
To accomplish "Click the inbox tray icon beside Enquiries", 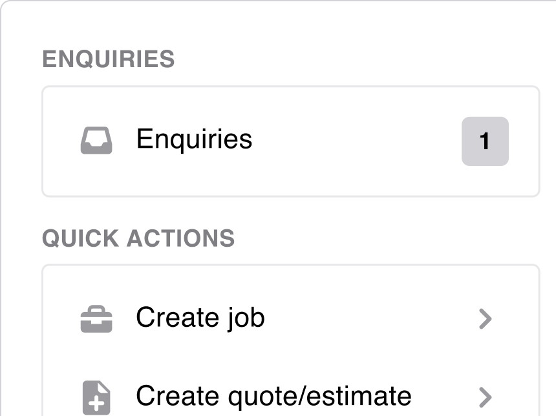I will pyautogui.click(x=96, y=140).
